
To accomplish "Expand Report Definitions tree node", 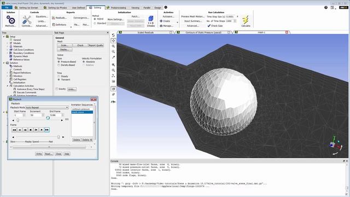I will click(7, 73).
